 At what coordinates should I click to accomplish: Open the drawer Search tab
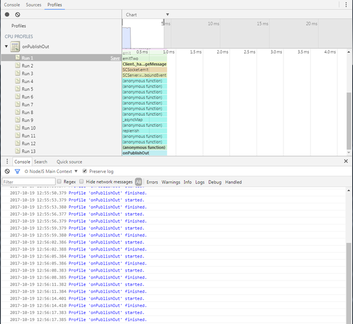(x=41, y=162)
